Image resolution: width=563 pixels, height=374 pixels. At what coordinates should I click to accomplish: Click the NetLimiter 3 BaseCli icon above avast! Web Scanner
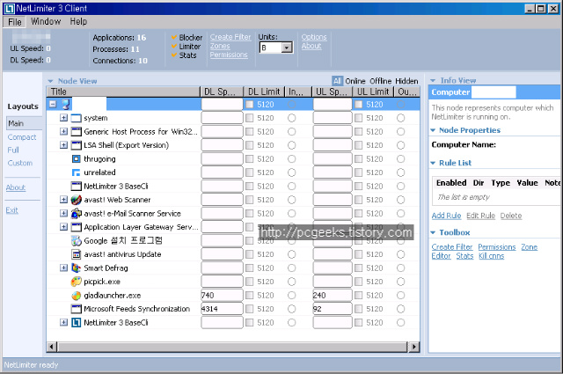coord(77,186)
